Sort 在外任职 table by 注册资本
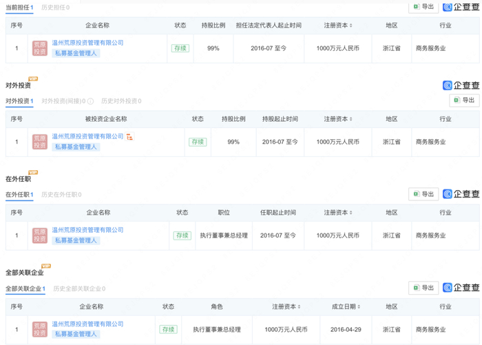Image resolution: width=482 pixels, height=345 pixels. tap(351, 213)
